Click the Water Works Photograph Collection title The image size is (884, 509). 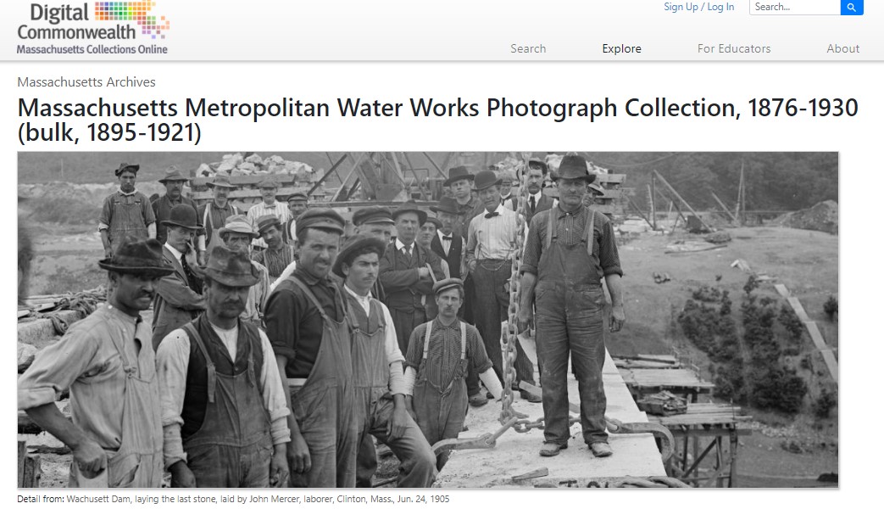click(437, 120)
